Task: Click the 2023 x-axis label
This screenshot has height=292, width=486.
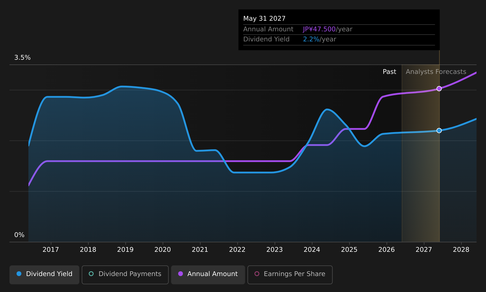Action: [274, 250]
